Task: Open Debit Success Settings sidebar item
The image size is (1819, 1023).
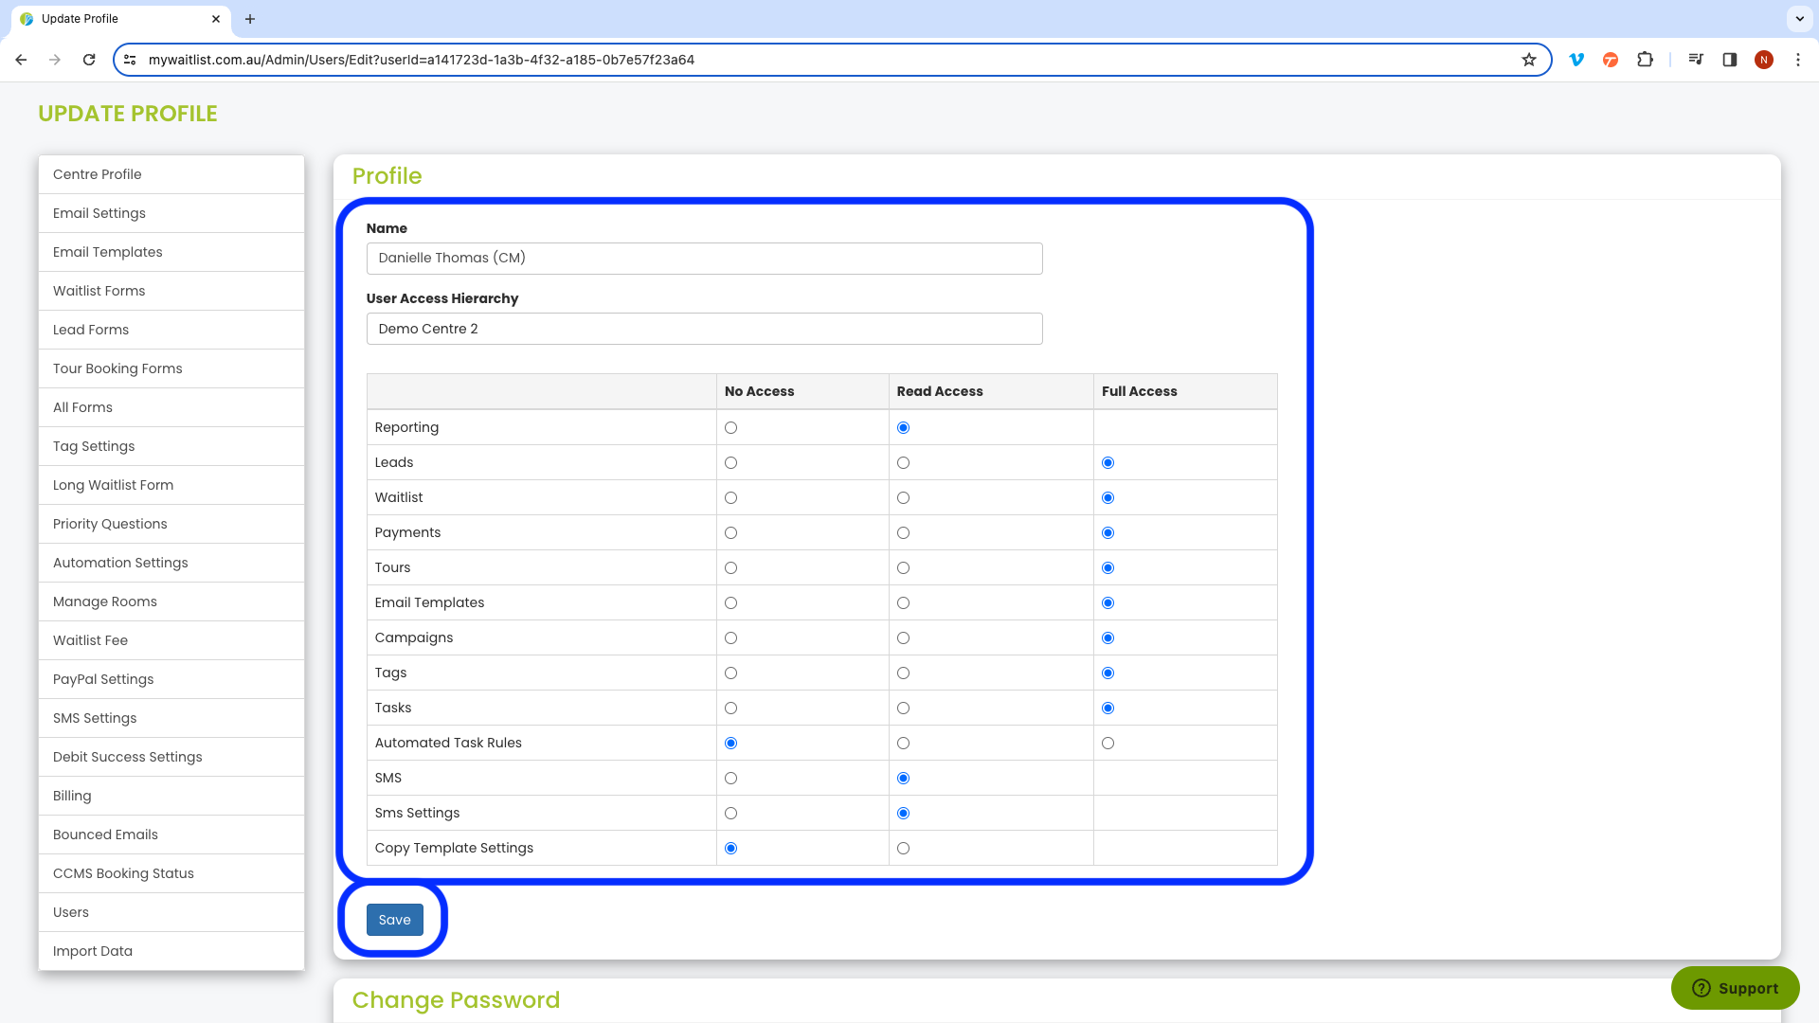Action: [171, 757]
